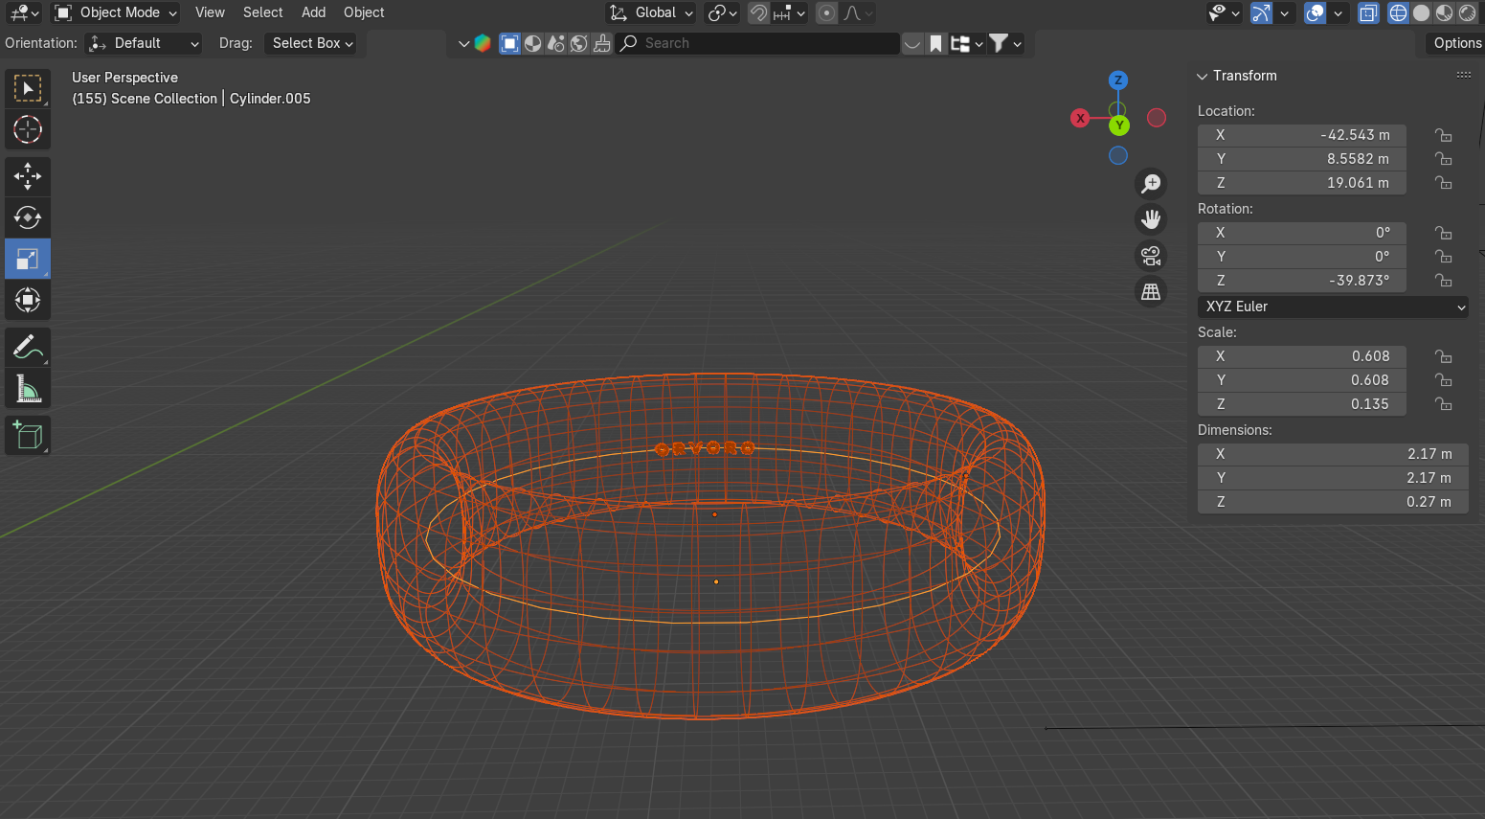Image resolution: width=1485 pixels, height=819 pixels.
Task: Open the Orientation Default dropdown
Action: (144, 43)
